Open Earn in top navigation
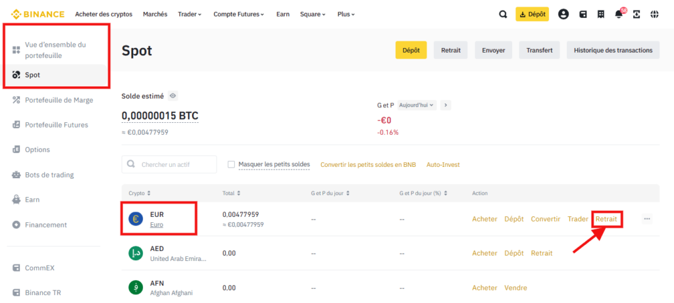 (x=283, y=14)
